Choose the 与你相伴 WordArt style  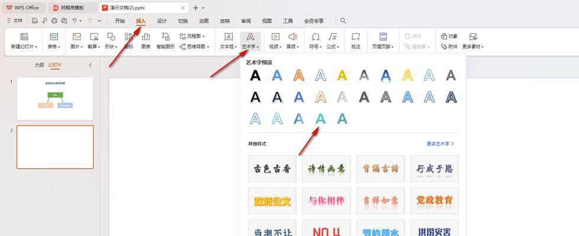coord(326,201)
